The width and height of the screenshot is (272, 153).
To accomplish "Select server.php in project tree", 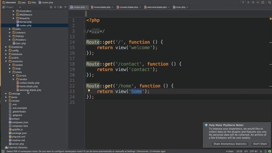I will tap(16, 144).
